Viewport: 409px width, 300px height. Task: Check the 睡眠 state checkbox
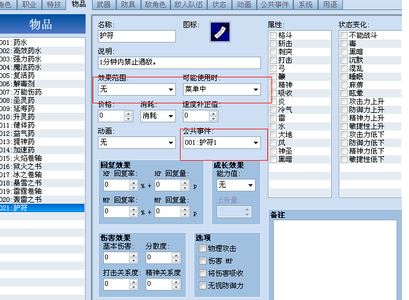pos(344,77)
